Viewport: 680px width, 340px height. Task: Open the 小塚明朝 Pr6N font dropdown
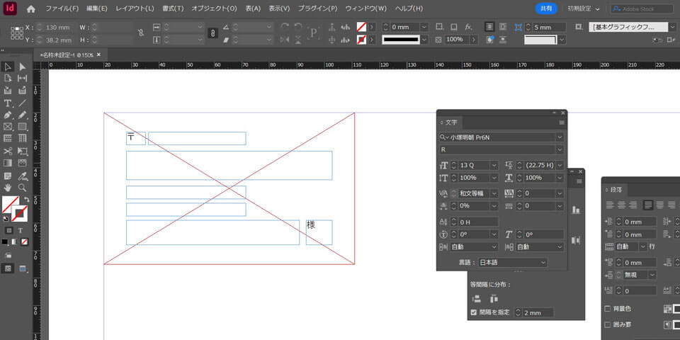click(x=560, y=137)
